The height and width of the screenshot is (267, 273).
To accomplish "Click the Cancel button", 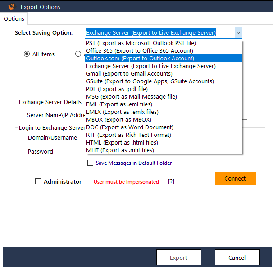I will (237, 258).
